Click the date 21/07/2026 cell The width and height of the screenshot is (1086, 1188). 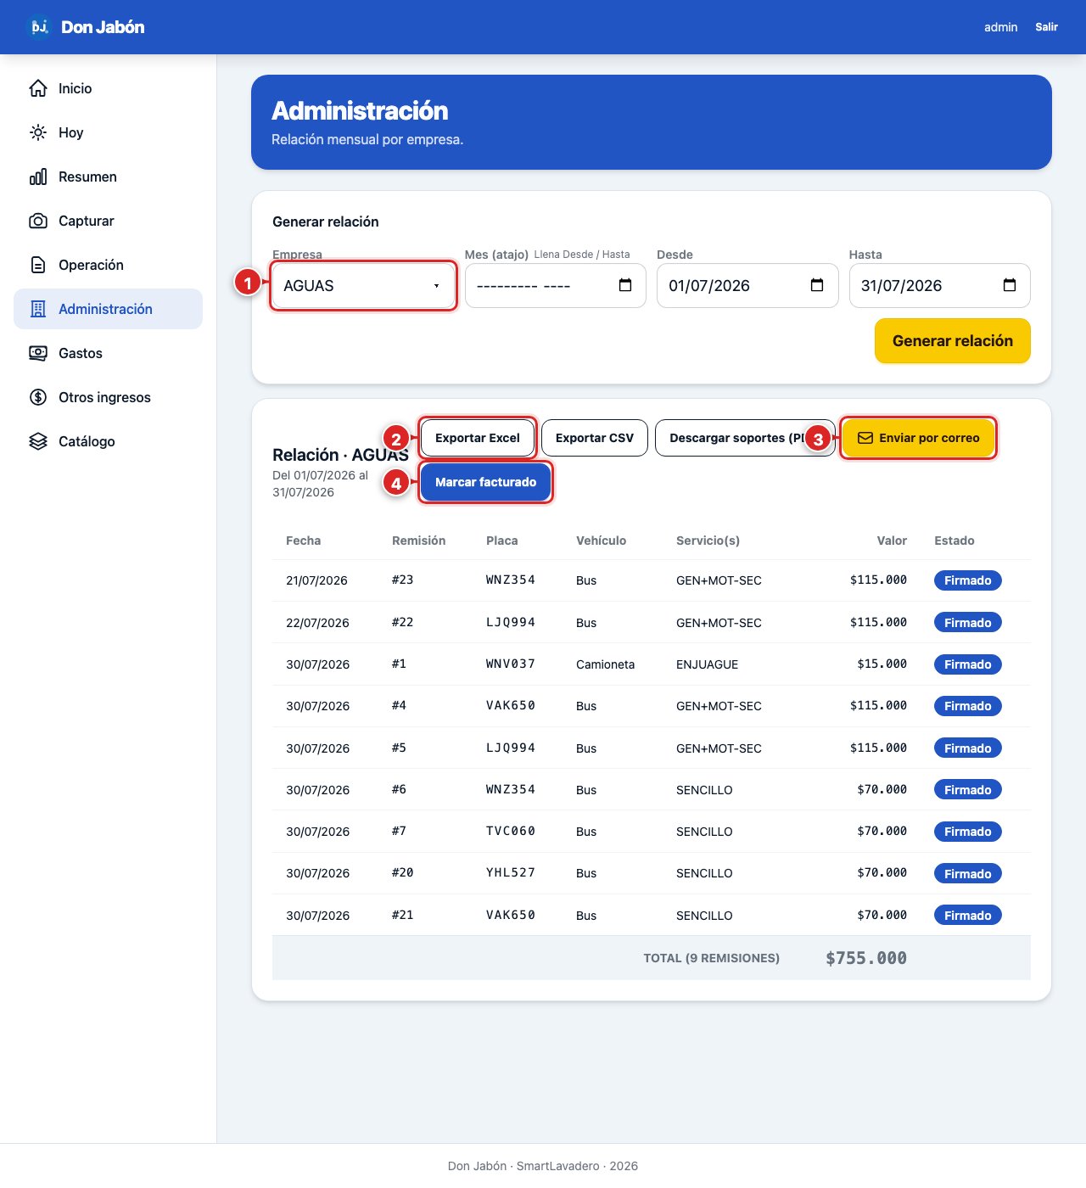click(x=316, y=580)
